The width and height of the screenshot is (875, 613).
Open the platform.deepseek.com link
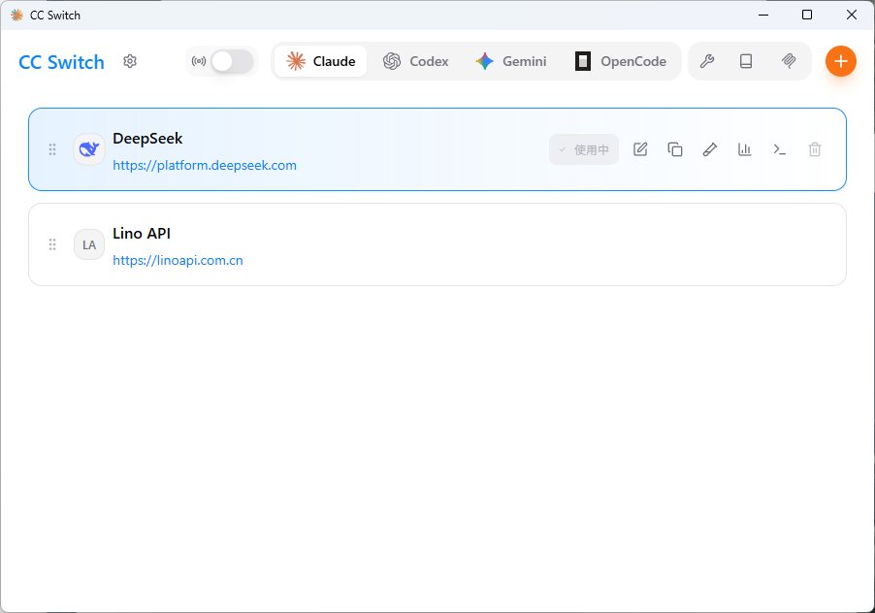point(205,165)
